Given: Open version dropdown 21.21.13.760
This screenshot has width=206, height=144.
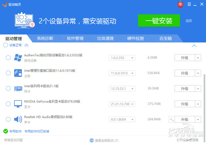Looking at the screenshot, I should [122, 104].
